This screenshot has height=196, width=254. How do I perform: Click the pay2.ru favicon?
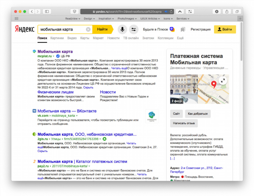[34, 161]
